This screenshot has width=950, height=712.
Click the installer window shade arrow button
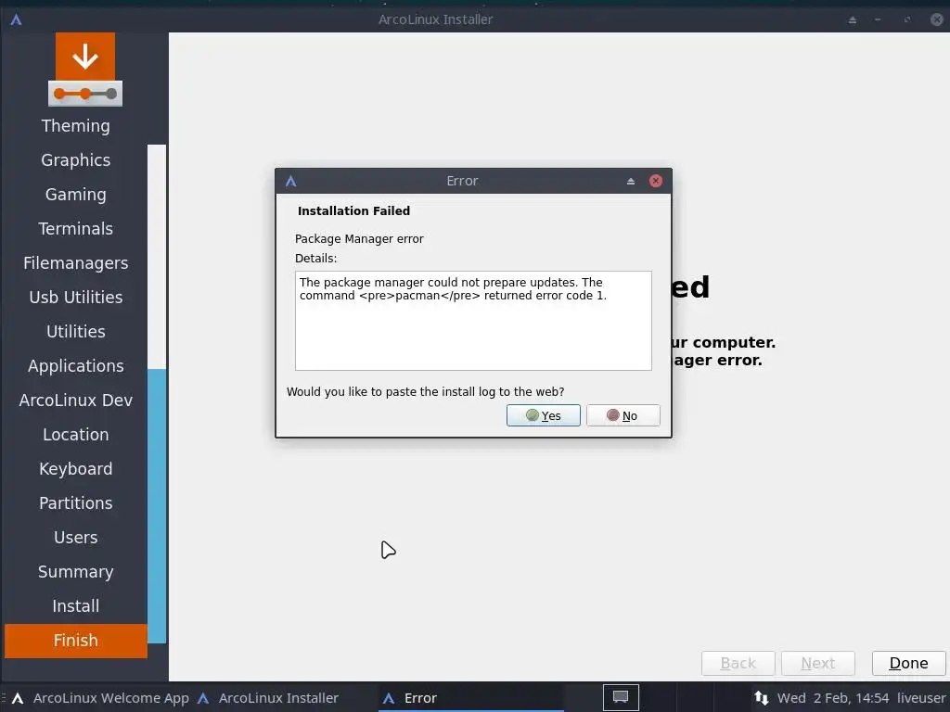click(x=853, y=19)
